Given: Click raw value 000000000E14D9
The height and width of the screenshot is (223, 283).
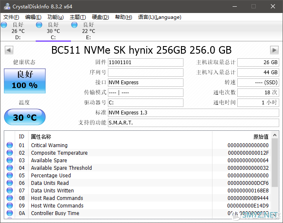Looking at the screenshot, I should point(248,206).
